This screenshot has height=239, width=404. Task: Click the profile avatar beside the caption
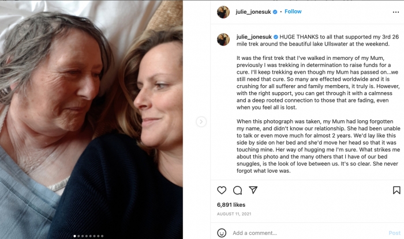point(223,39)
